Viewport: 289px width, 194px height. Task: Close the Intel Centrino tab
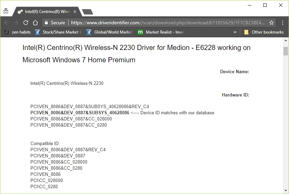pyautogui.click(x=75, y=12)
